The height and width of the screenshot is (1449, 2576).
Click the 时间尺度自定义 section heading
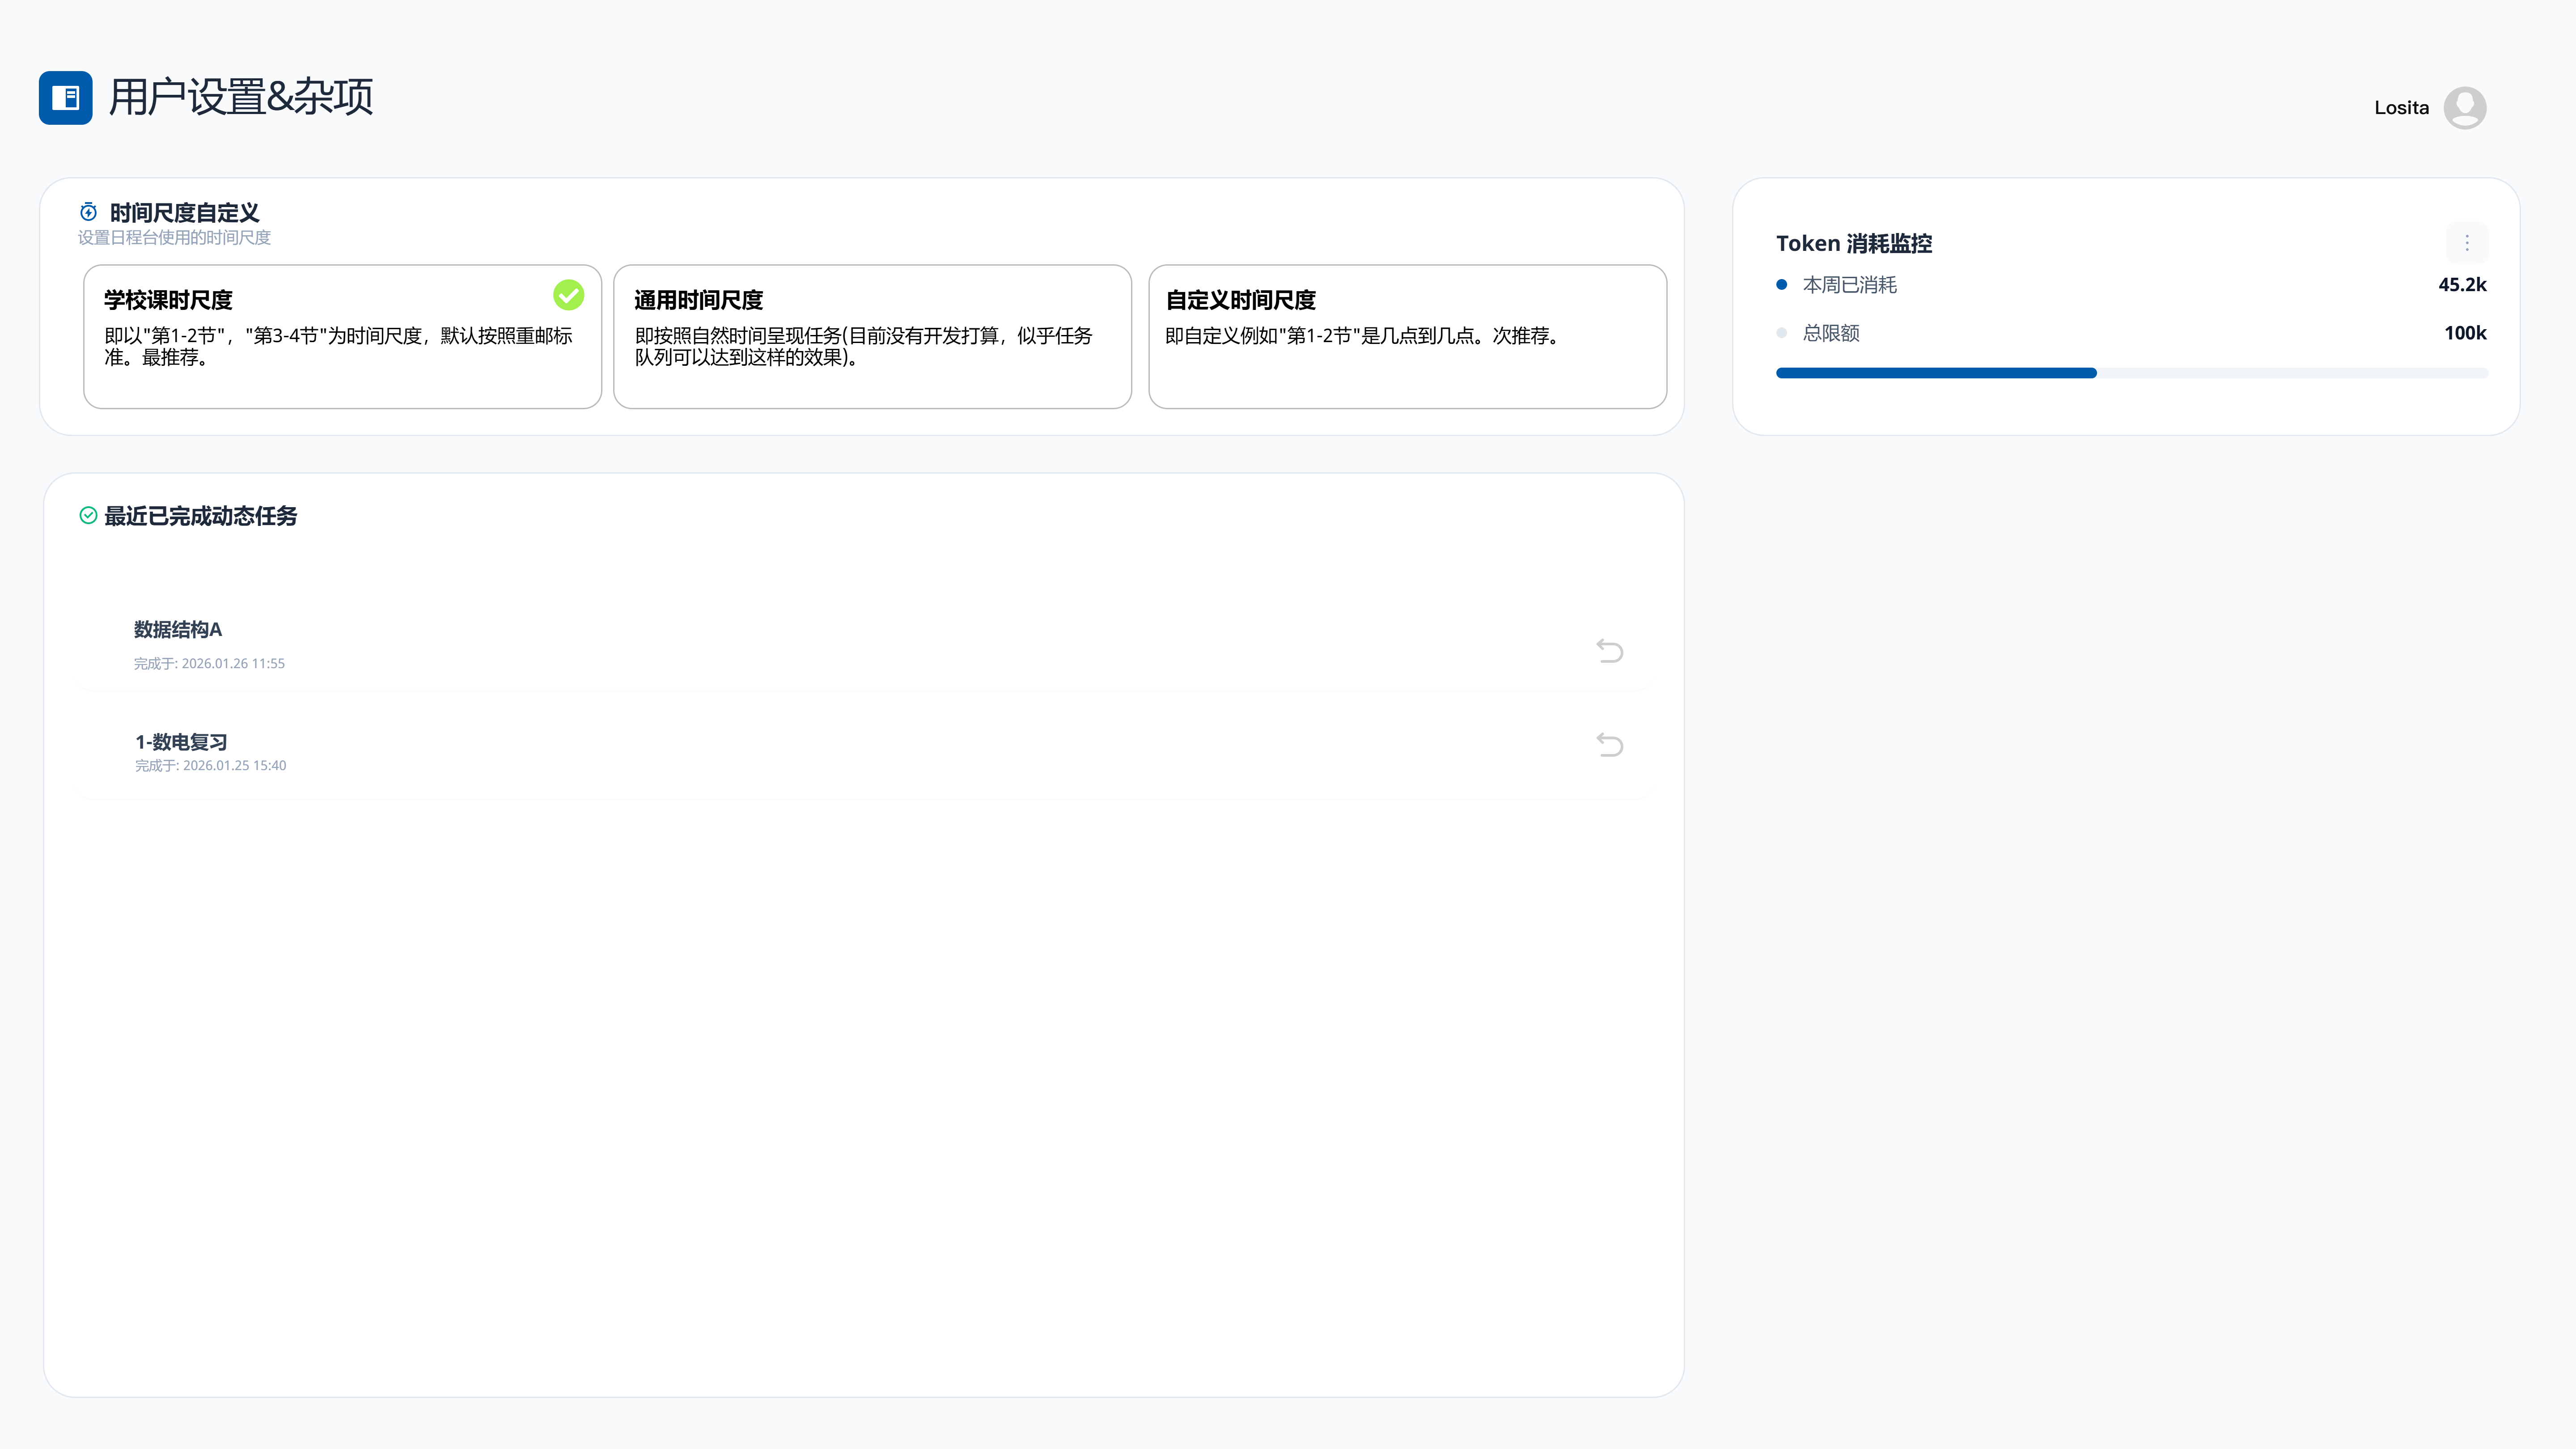point(185,213)
